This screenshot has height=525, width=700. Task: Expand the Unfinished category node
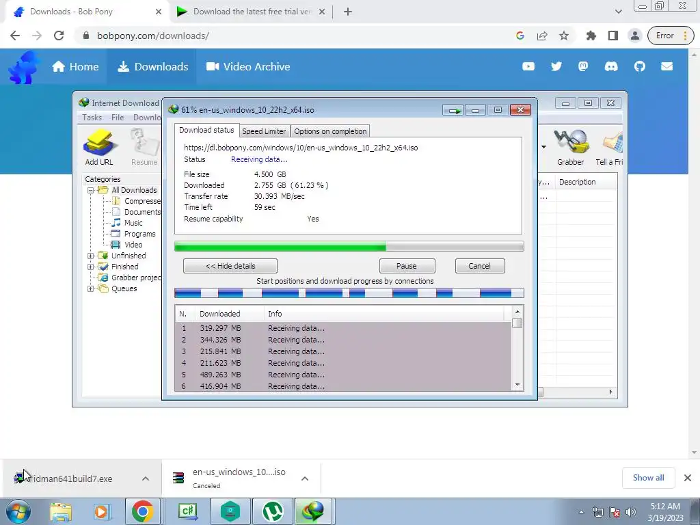coord(91,256)
